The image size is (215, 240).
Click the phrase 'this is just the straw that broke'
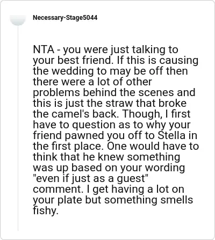tap(110, 103)
